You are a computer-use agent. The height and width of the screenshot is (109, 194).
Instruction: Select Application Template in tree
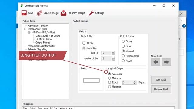coord(38,25)
